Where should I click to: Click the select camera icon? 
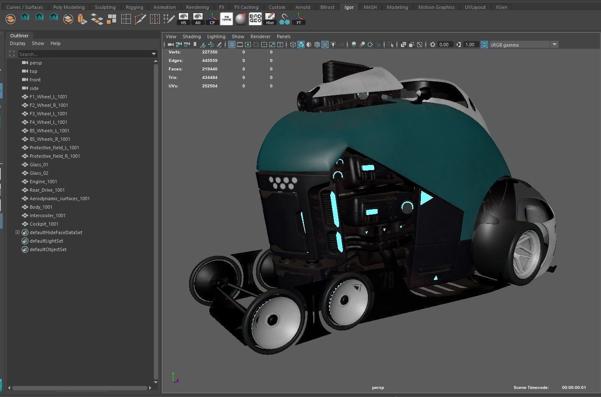[170, 45]
